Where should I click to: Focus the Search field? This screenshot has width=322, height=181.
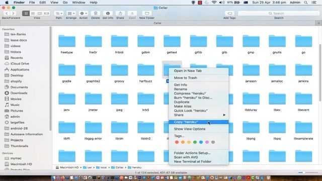pyautogui.click(x=279, y=14)
